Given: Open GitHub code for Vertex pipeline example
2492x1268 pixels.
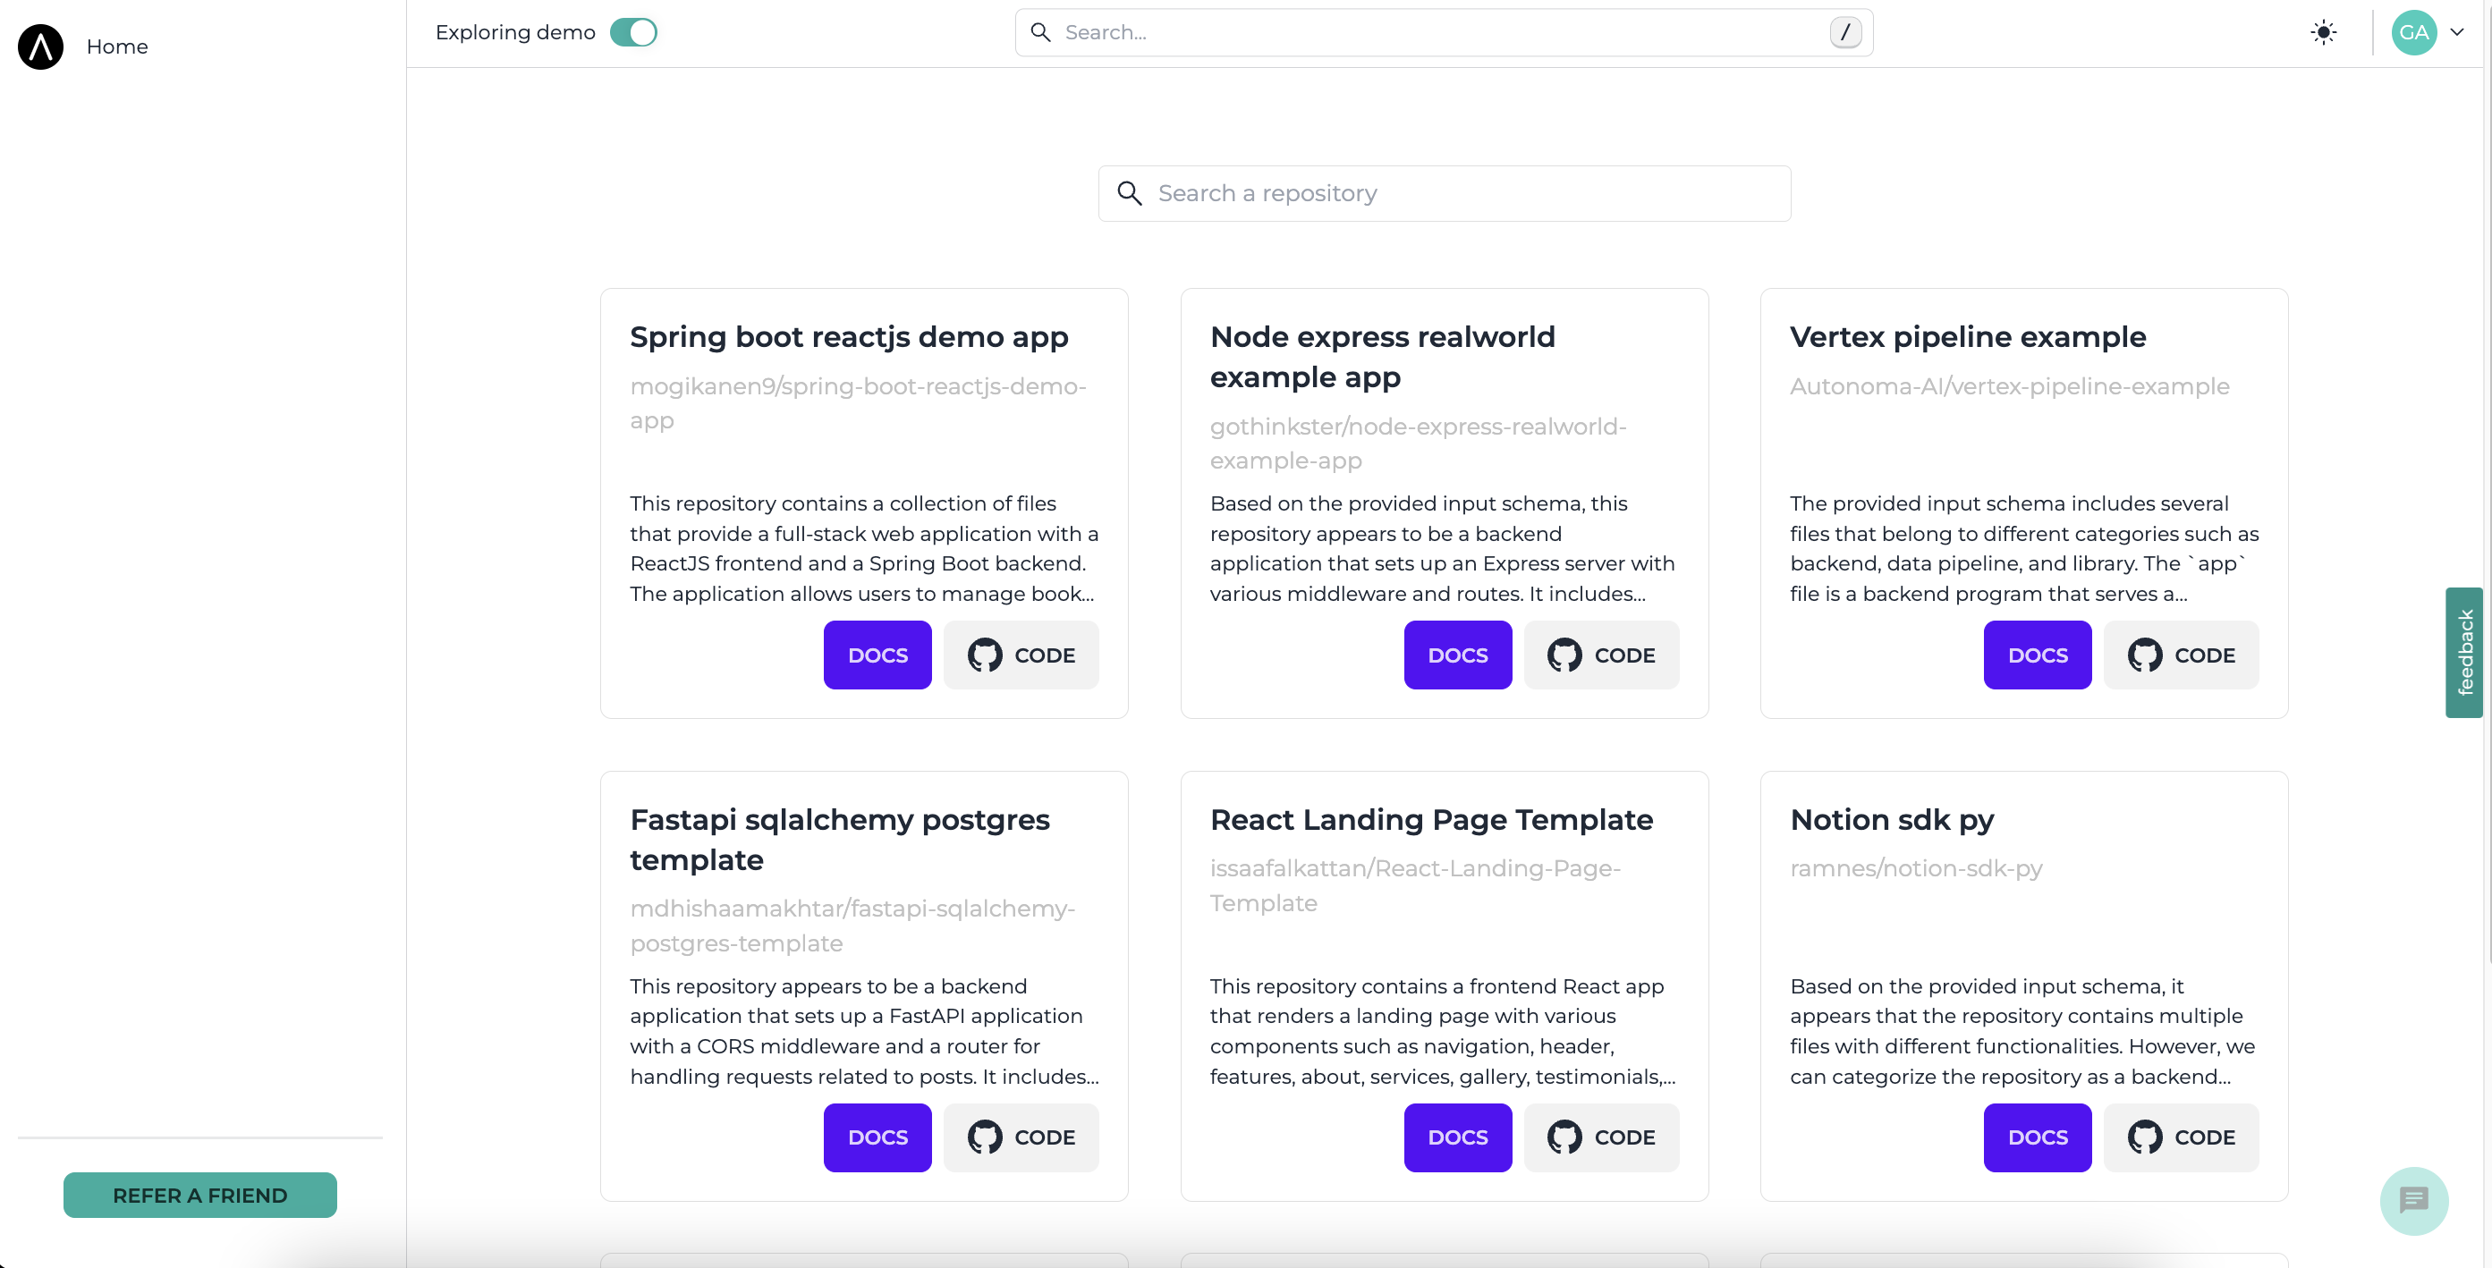Looking at the screenshot, I should (x=2181, y=655).
